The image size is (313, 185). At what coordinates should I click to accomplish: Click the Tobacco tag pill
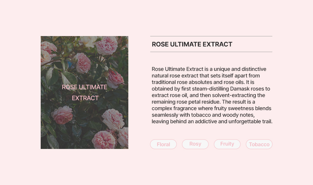pyautogui.click(x=259, y=144)
